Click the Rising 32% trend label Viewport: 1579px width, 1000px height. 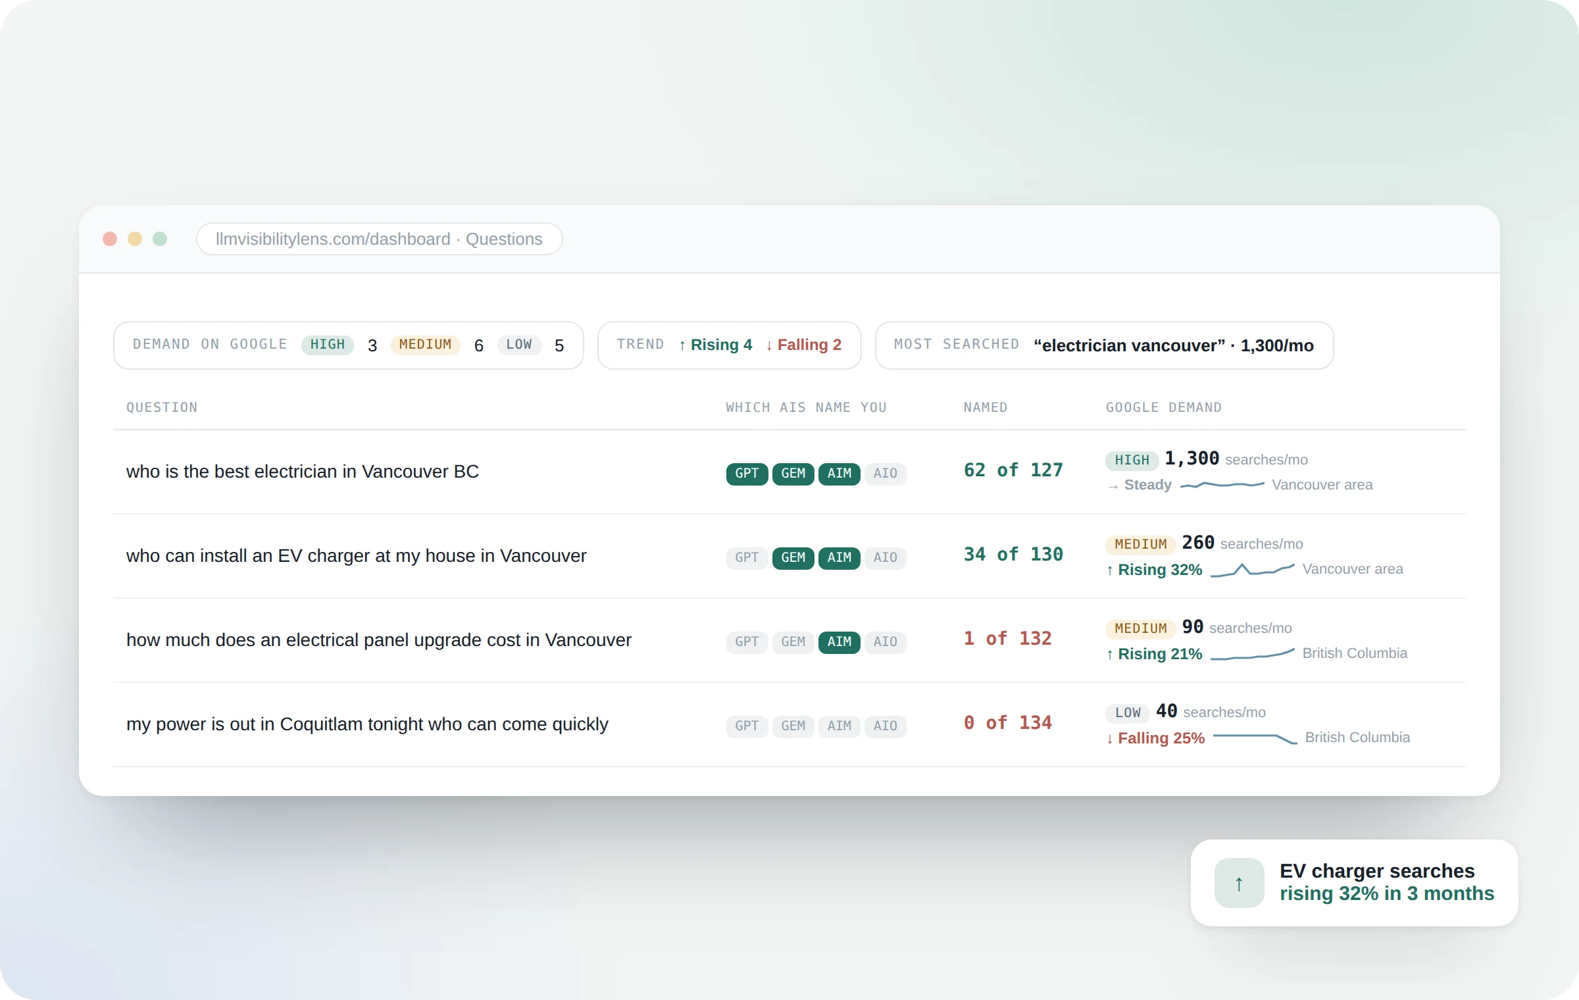point(1154,570)
